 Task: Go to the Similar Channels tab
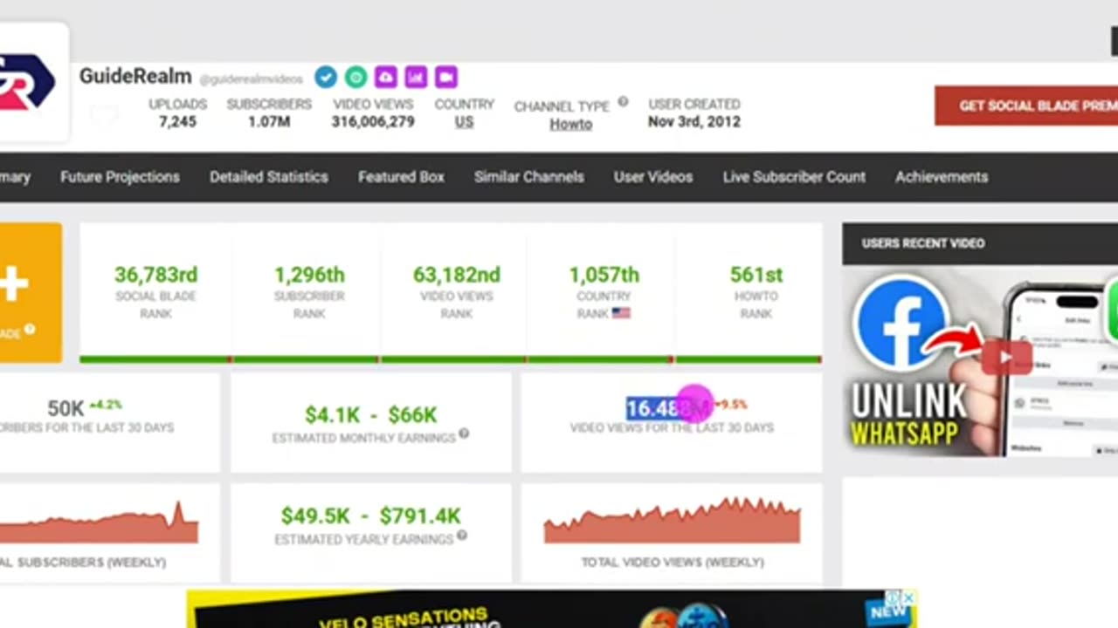tap(529, 177)
